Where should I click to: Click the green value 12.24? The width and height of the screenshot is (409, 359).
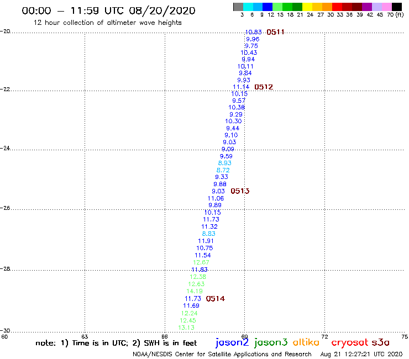(190, 313)
